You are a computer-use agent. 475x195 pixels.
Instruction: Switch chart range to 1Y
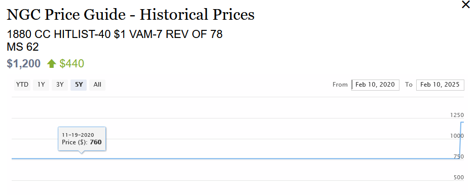click(41, 85)
